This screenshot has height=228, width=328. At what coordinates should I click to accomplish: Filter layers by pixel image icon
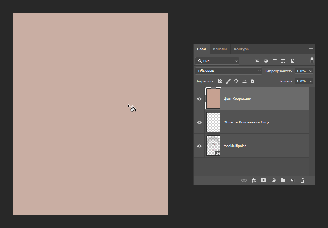tap(257, 61)
